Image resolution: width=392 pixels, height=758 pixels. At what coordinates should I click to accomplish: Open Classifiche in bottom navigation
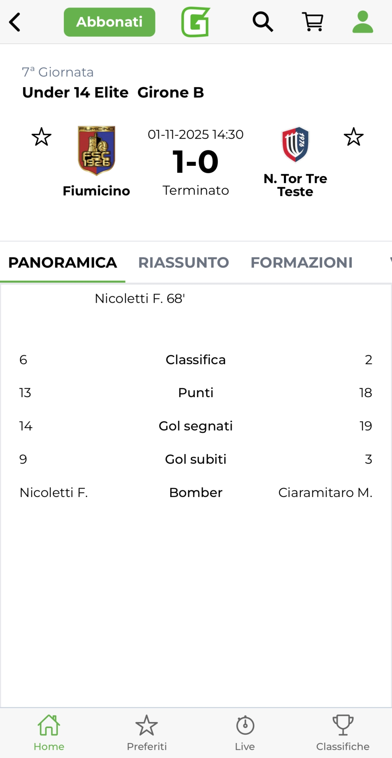tap(343, 733)
